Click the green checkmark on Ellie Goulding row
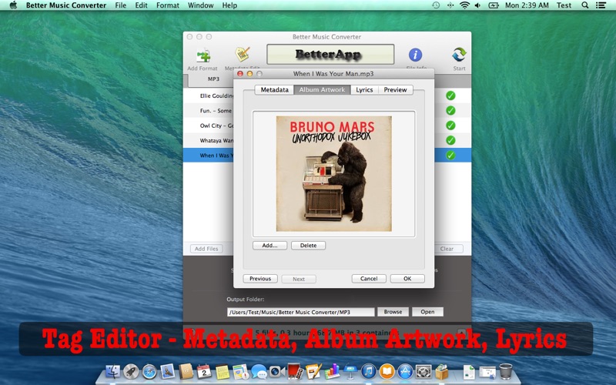This screenshot has height=385, width=616. [x=450, y=95]
